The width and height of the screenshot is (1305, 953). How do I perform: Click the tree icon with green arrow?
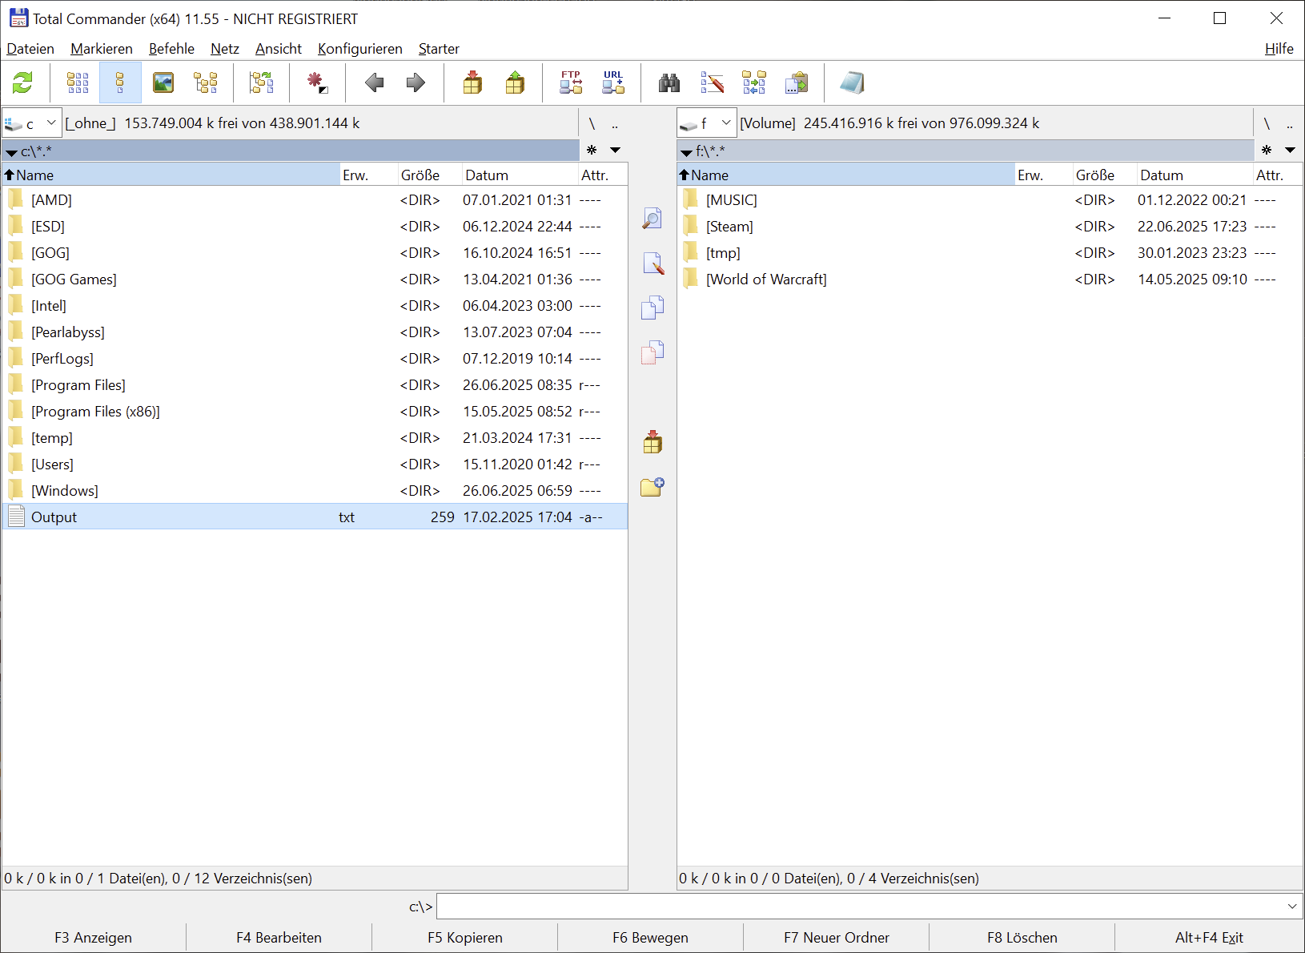click(x=261, y=82)
